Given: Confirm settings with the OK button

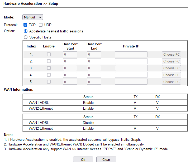Looking at the screenshot, I should point(83,159).
